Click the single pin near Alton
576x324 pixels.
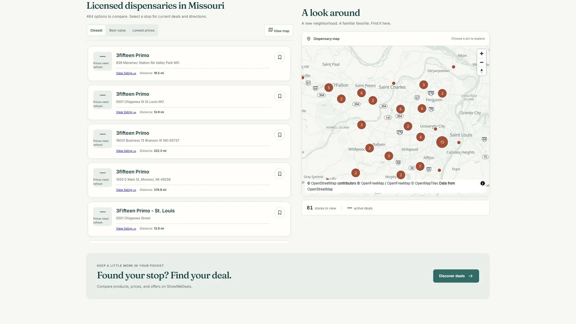[x=454, y=67]
